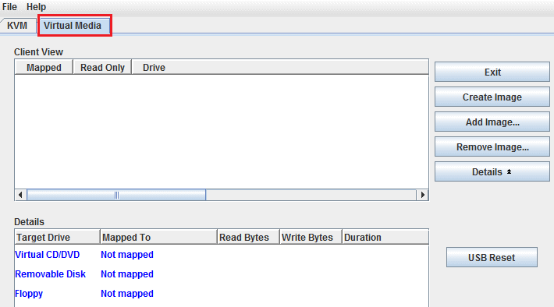Click Not mapped for Removable Disk

(127, 273)
